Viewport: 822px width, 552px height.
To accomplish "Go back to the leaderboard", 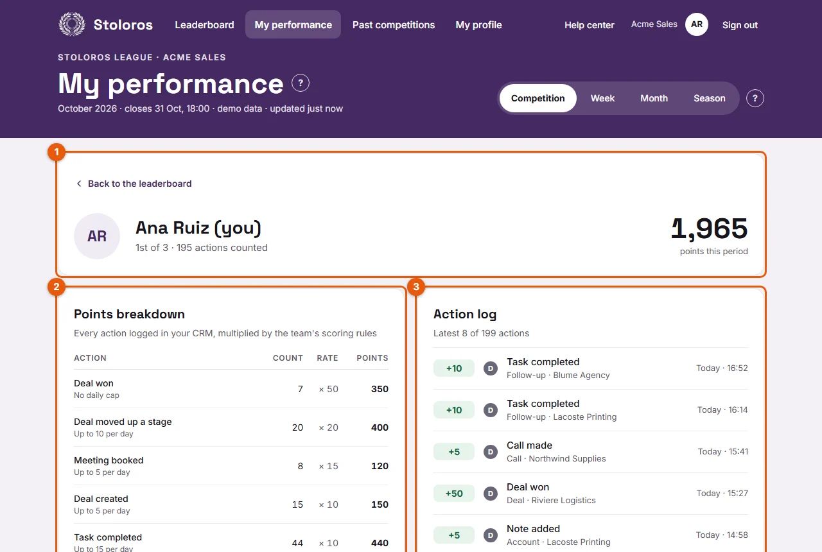I will click(x=134, y=184).
